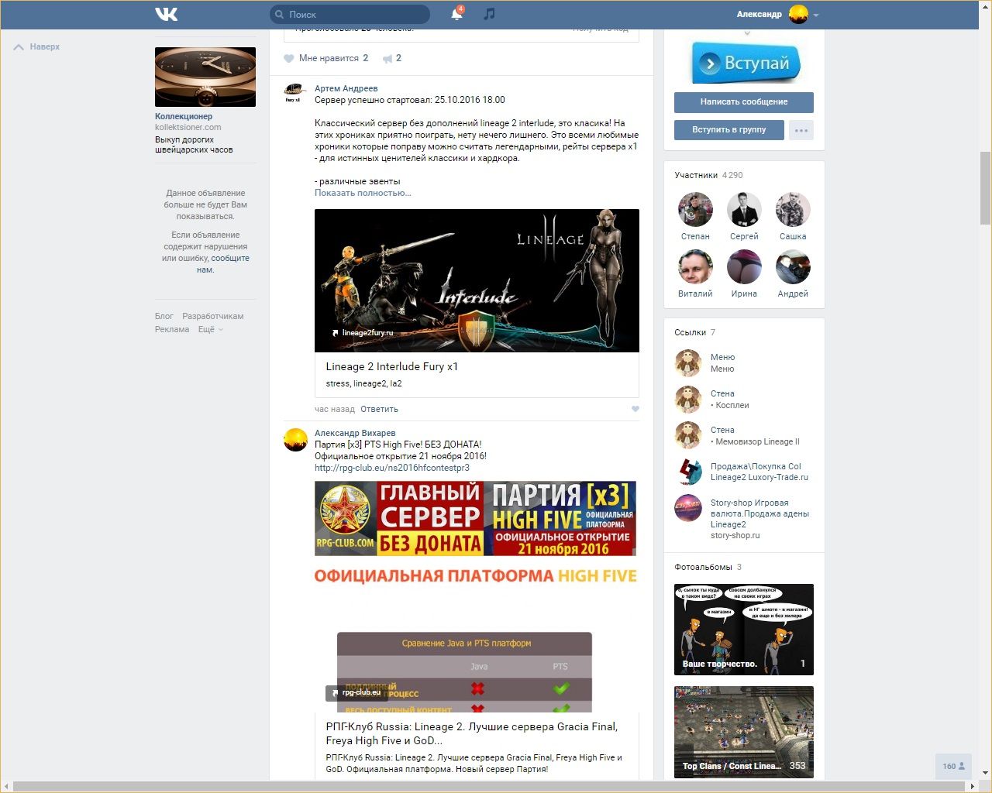The height and width of the screenshot is (793, 992).
Task: Open the Коллекционер watch ad image
Action: tap(205, 77)
